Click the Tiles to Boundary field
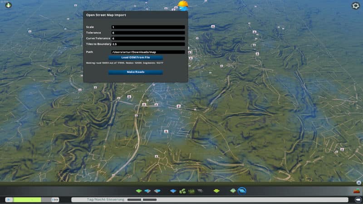Screen dimensions: 363x204 click(148, 44)
